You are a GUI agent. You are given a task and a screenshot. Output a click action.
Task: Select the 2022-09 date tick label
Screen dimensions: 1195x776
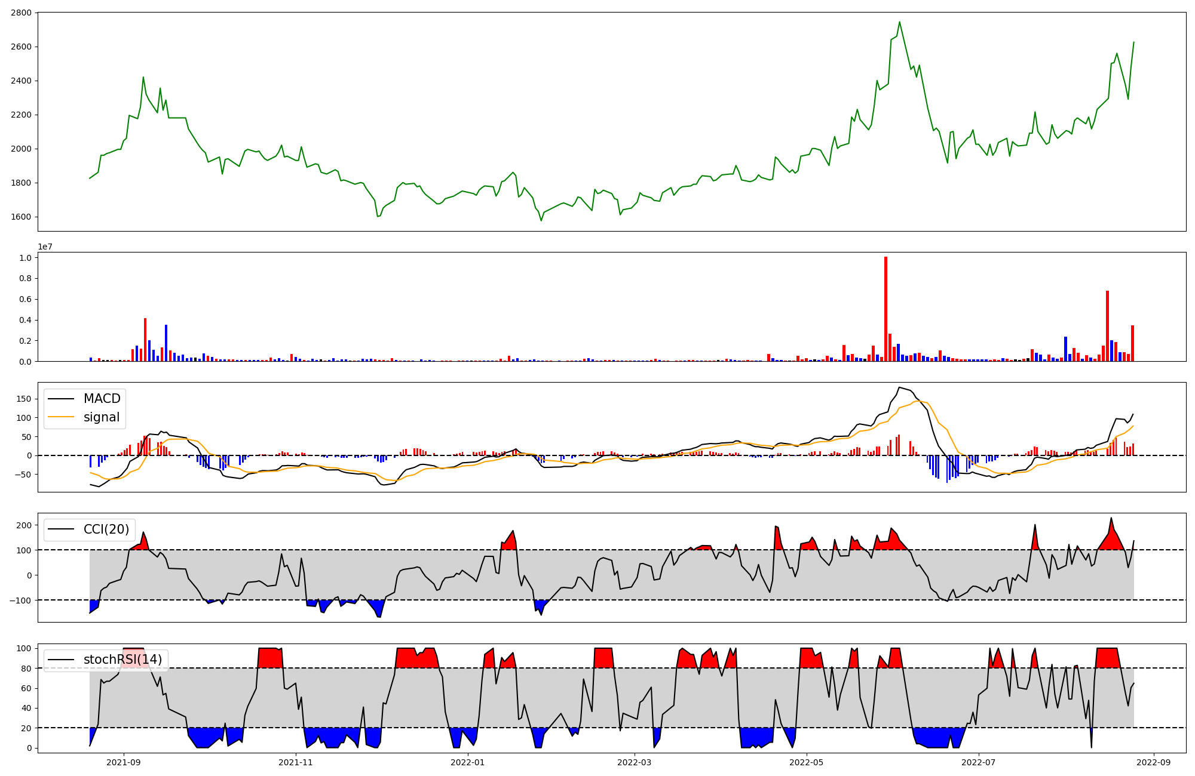click(x=1153, y=762)
